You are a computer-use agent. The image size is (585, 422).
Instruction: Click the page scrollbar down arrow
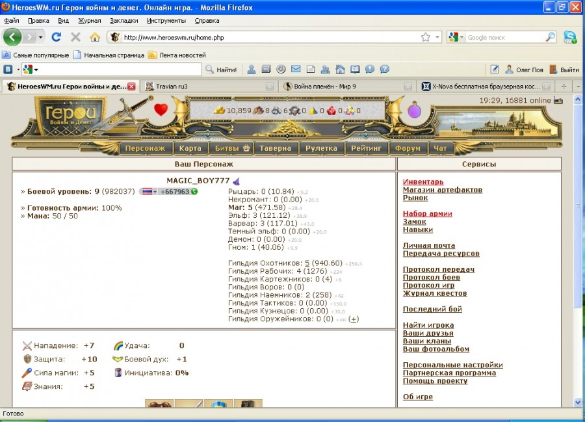coord(578,402)
